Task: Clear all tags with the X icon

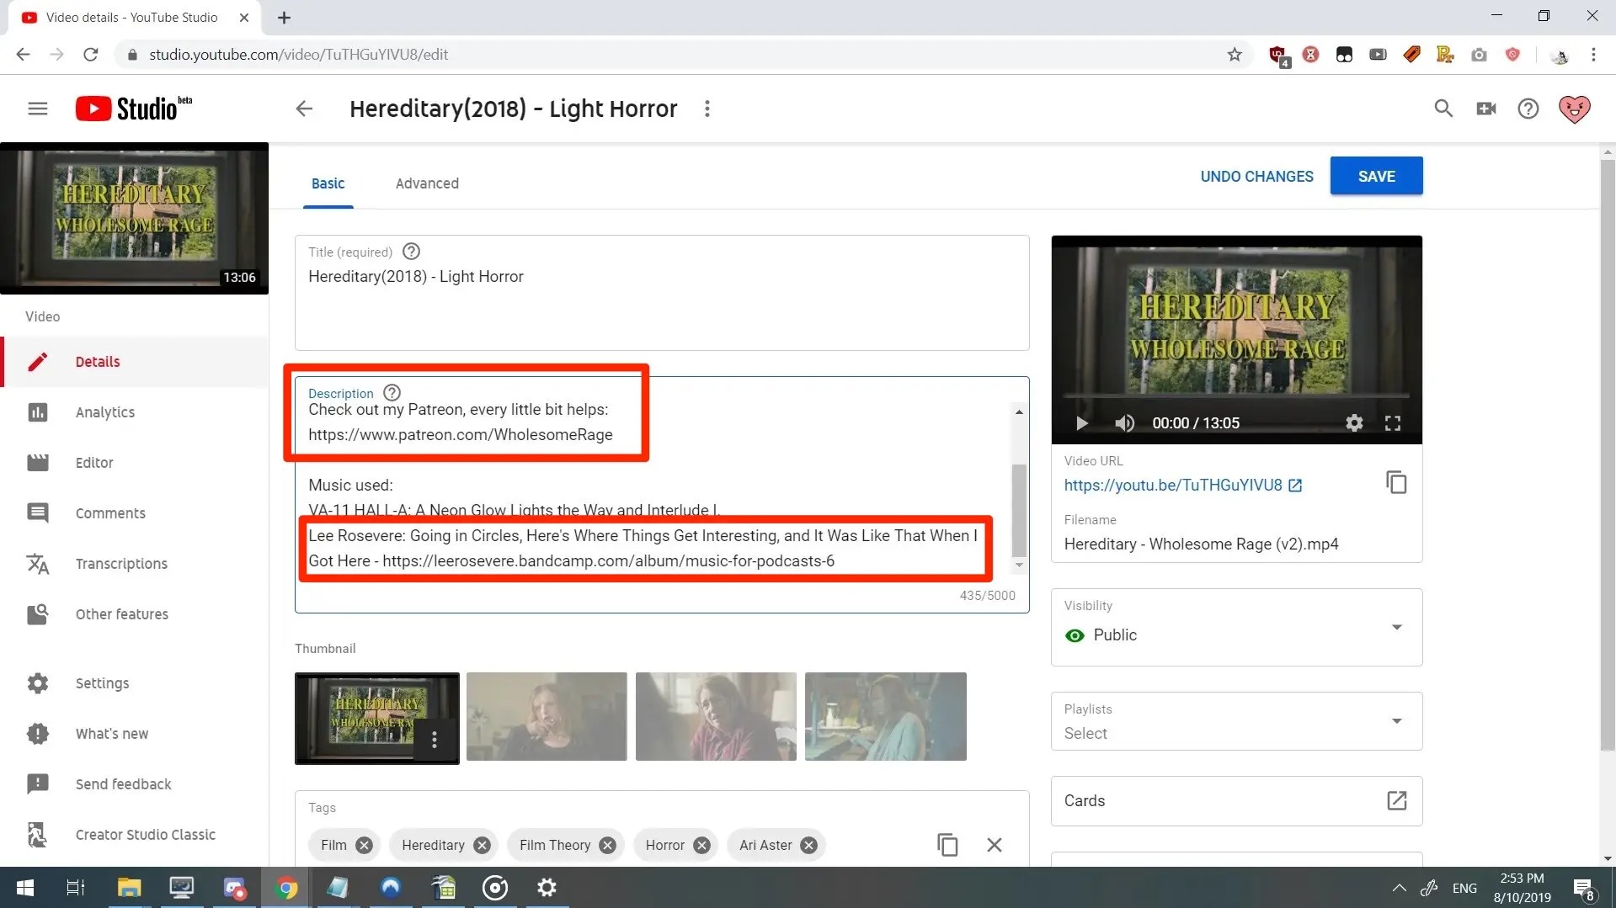Action: (x=995, y=844)
